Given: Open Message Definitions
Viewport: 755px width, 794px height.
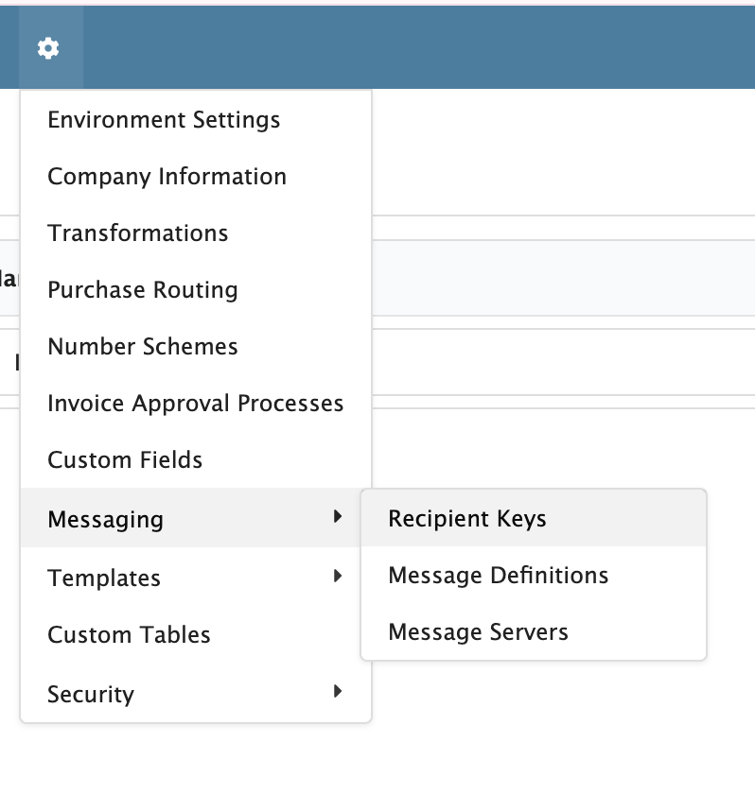Looking at the screenshot, I should click(x=498, y=575).
